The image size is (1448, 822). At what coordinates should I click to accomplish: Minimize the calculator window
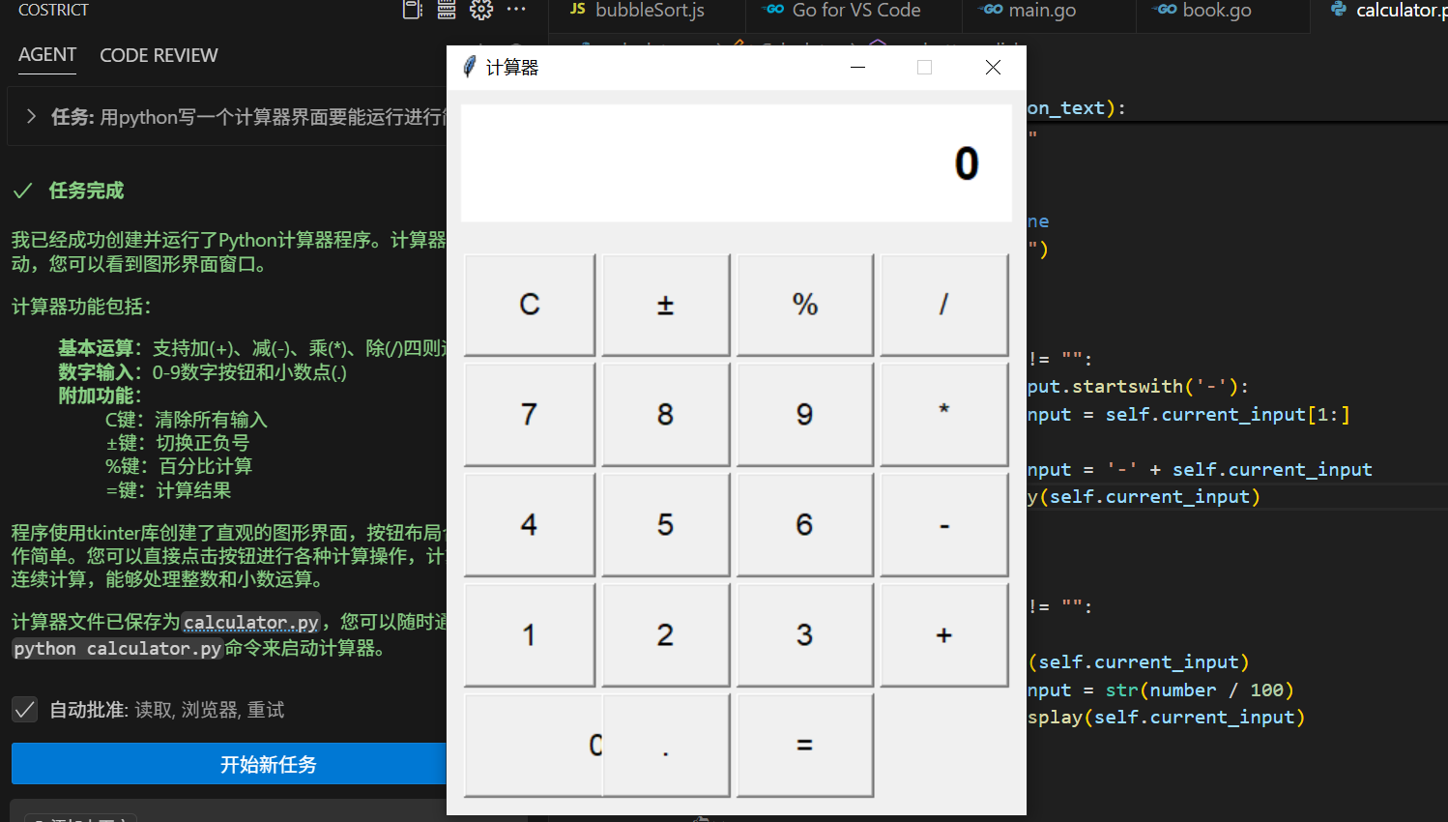click(857, 67)
